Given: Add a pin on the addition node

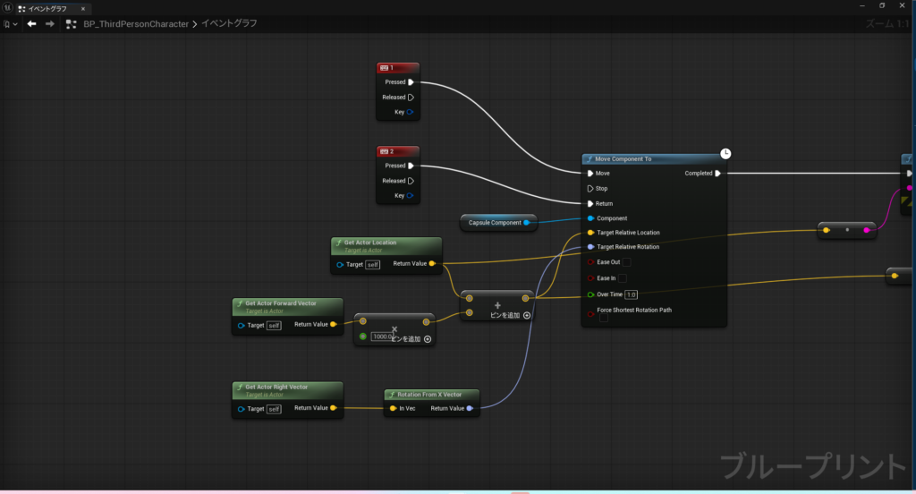Looking at the screenshot, I should click(527, 315).
